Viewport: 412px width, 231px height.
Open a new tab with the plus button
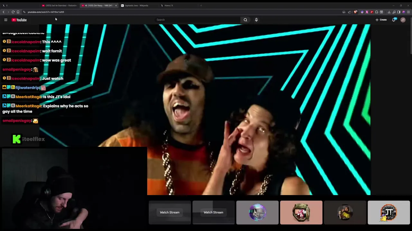click(x=201, y=5)
